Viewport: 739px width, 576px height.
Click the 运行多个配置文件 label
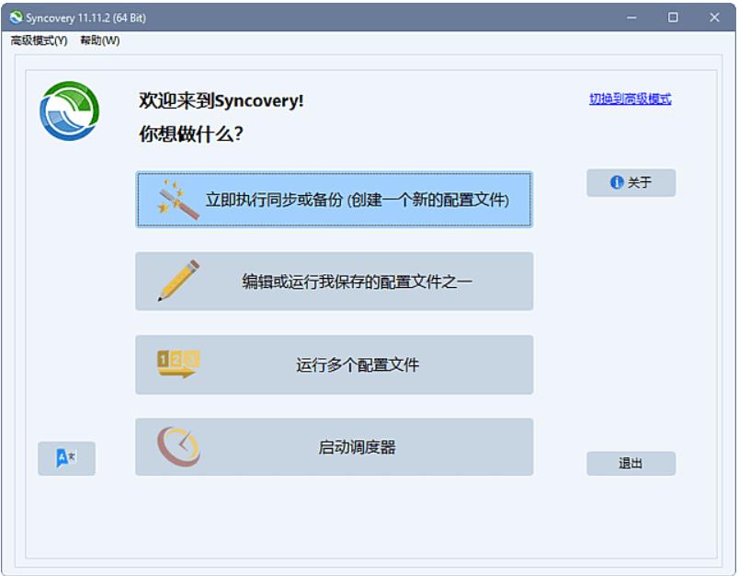click(358, 364)
